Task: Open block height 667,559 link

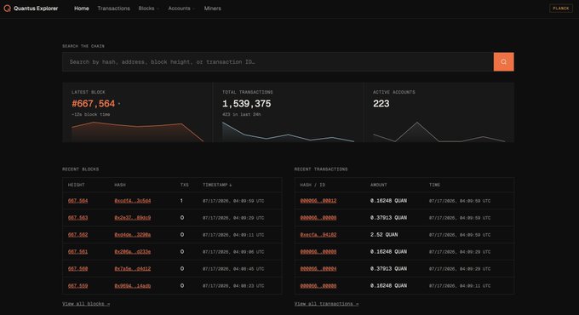Action: (78, 285)
